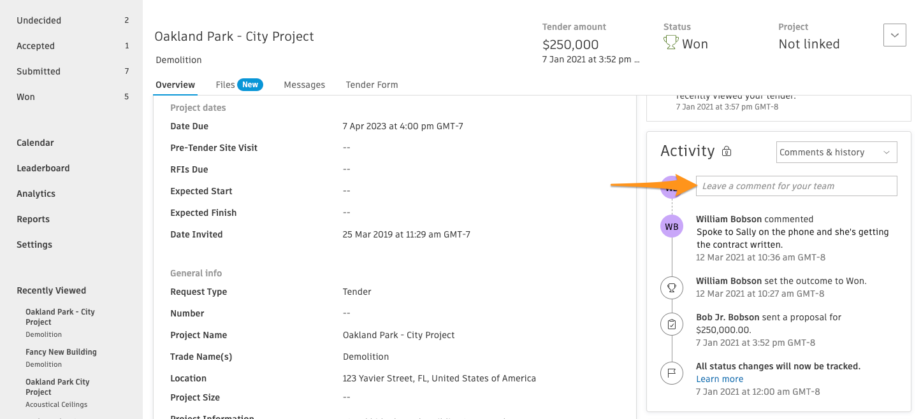921x419 pixels.
Task: Open the Tender Form tab
Action: click(372, 84)
